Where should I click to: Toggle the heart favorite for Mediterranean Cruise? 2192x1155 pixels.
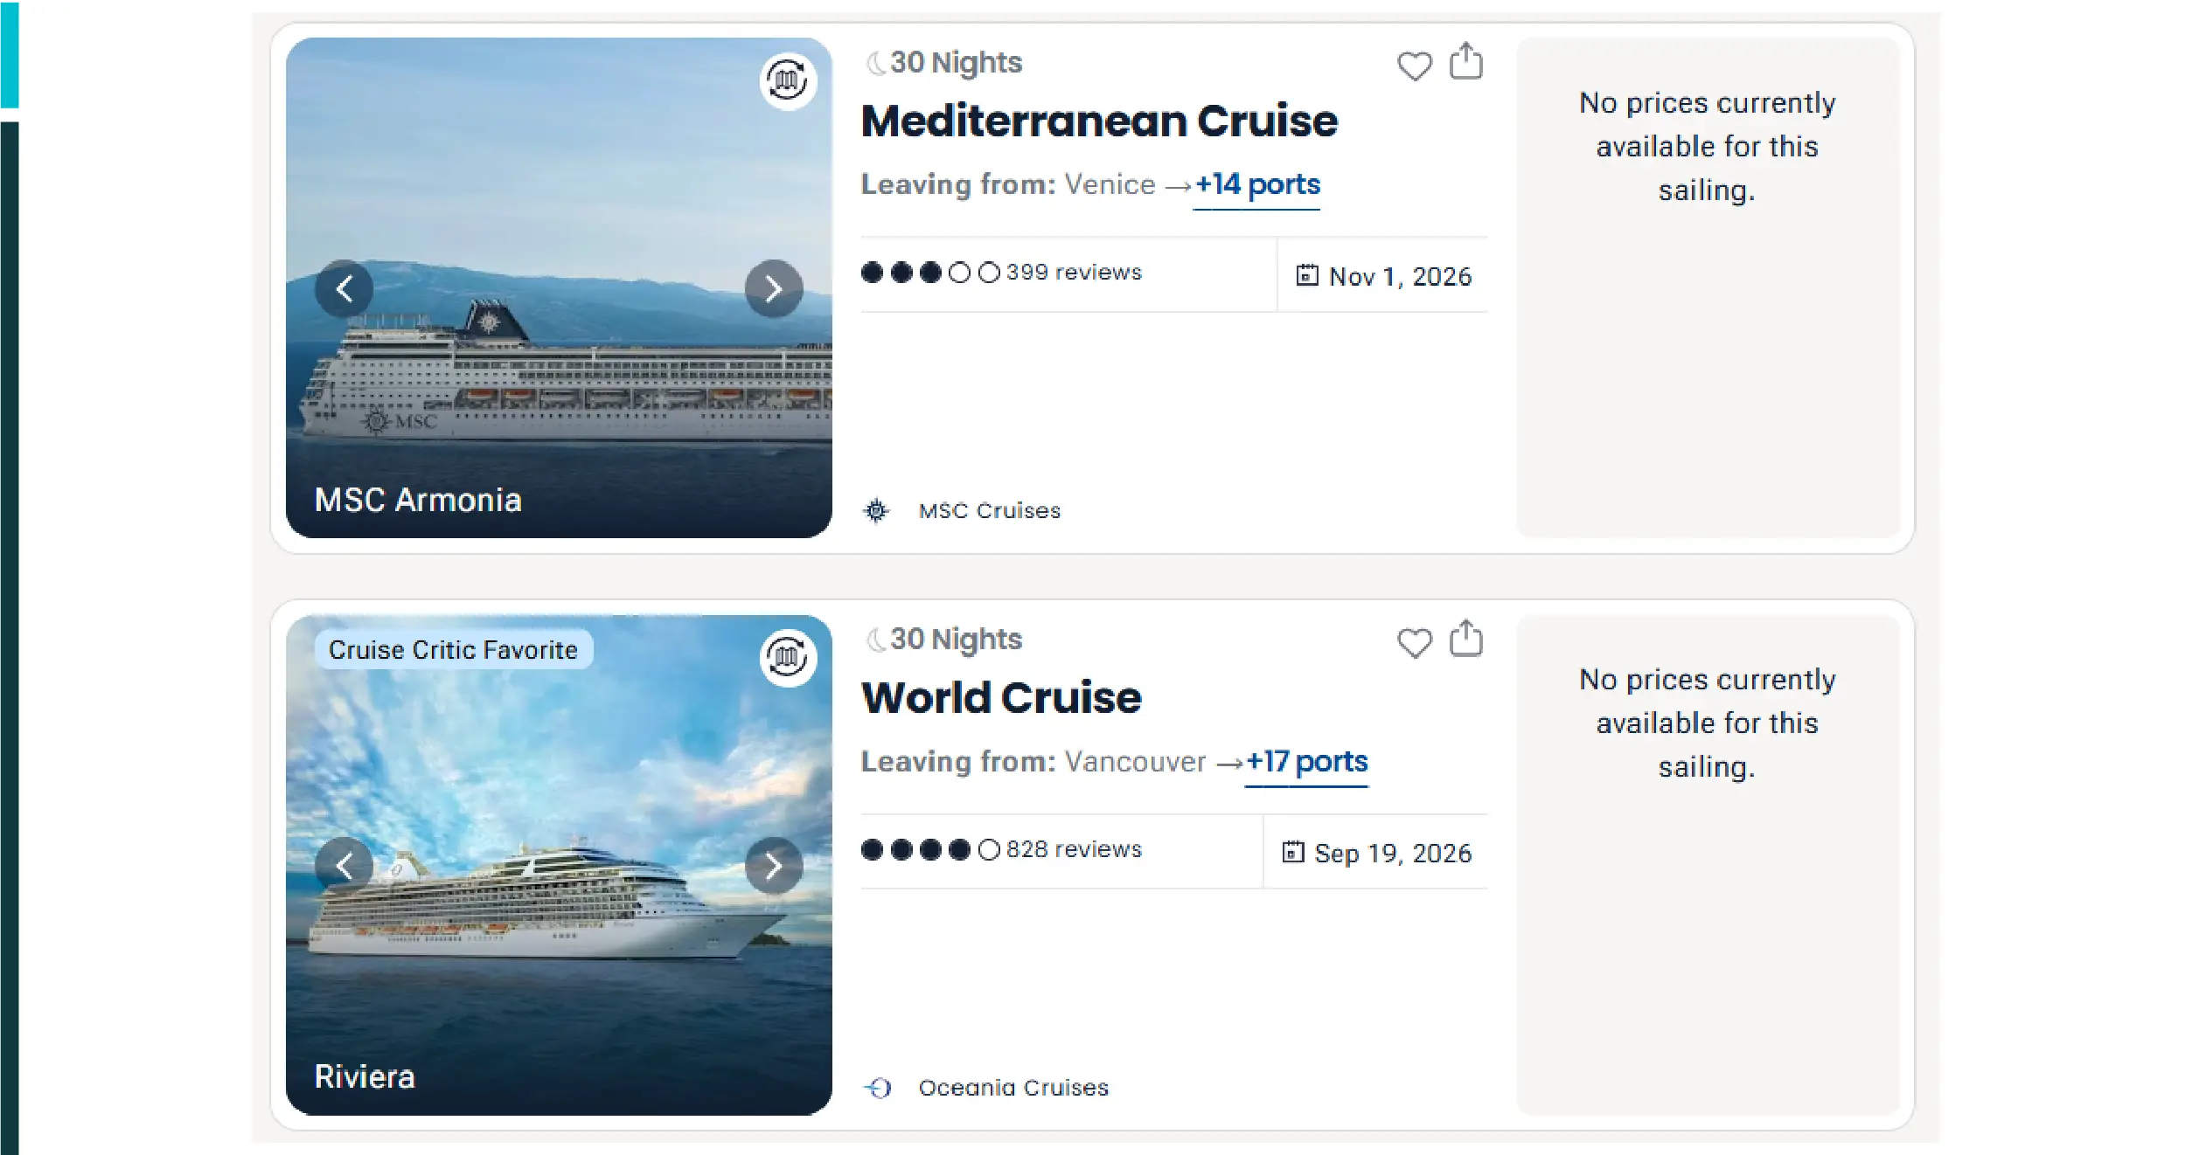(1415, 66)
